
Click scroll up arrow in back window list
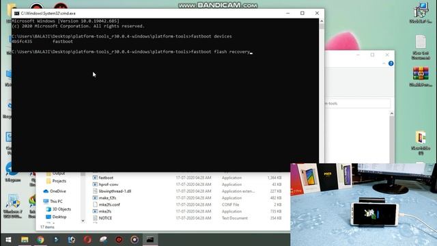pos(391,113)
